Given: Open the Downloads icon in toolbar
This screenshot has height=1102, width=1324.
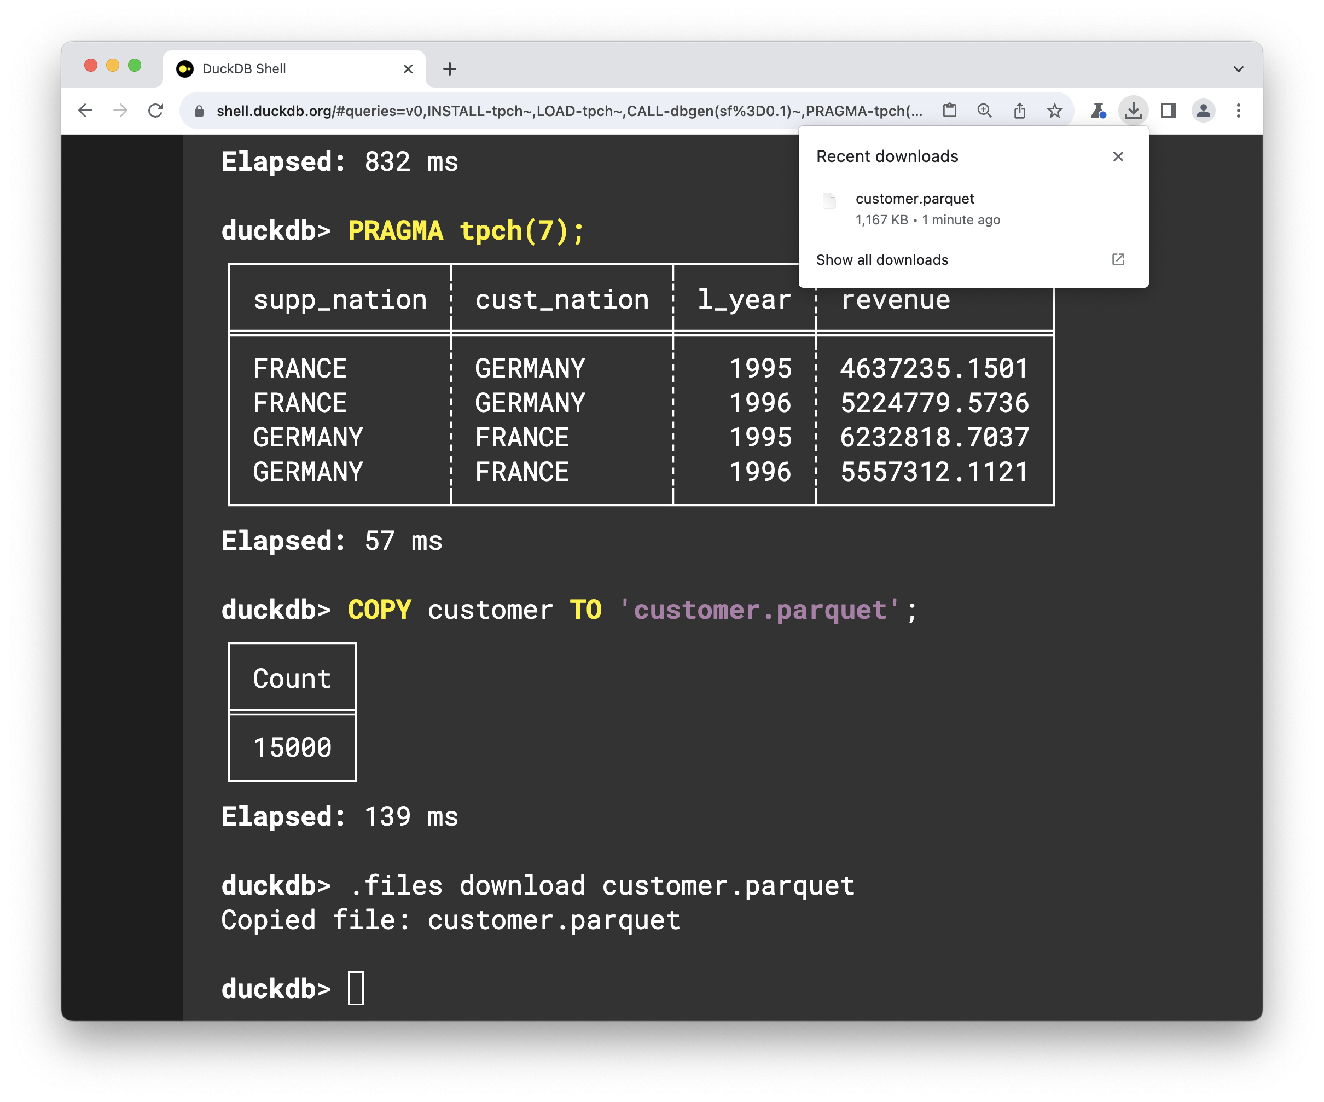Looking at the screenshot, I should (x=1133, y=111).
